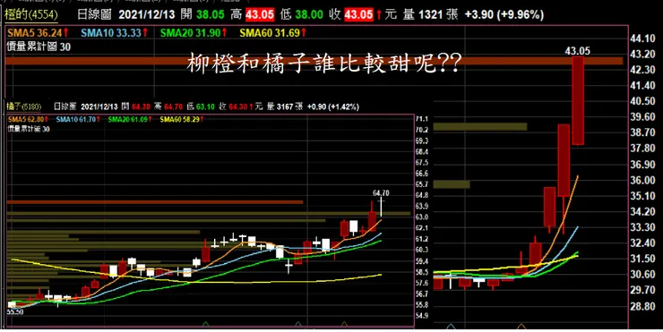Click the opening price 38.05 in the header
The image size is (663, 332).
click(x=211, y=15)
